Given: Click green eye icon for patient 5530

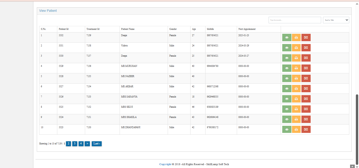Looking at the screenshot, I should [287, 58].
